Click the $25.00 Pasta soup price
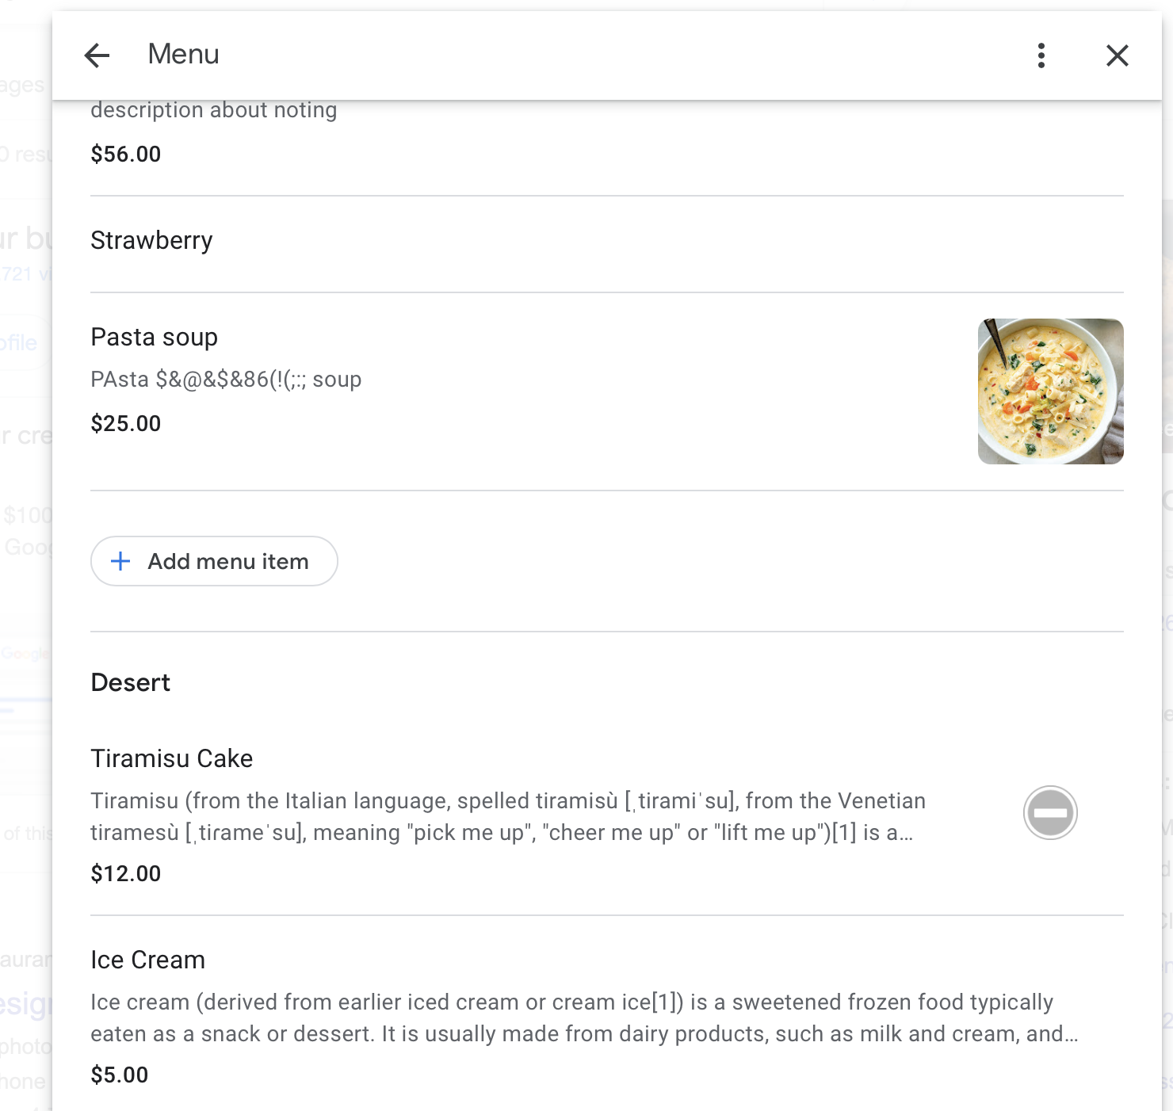1173x1111 pixels. pyautogui.click(x=126, y=423)
